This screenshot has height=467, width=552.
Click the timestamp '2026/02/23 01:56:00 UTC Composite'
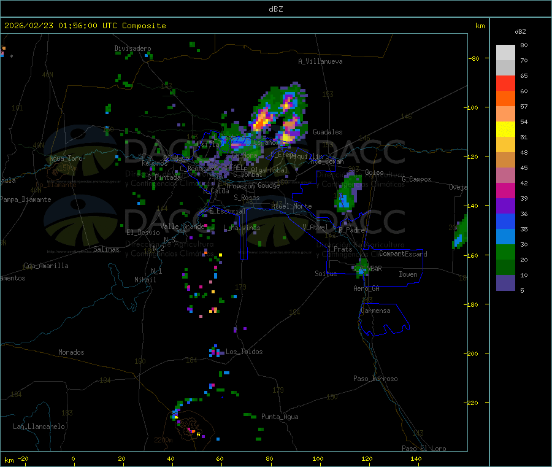click(x=85, y=26)
